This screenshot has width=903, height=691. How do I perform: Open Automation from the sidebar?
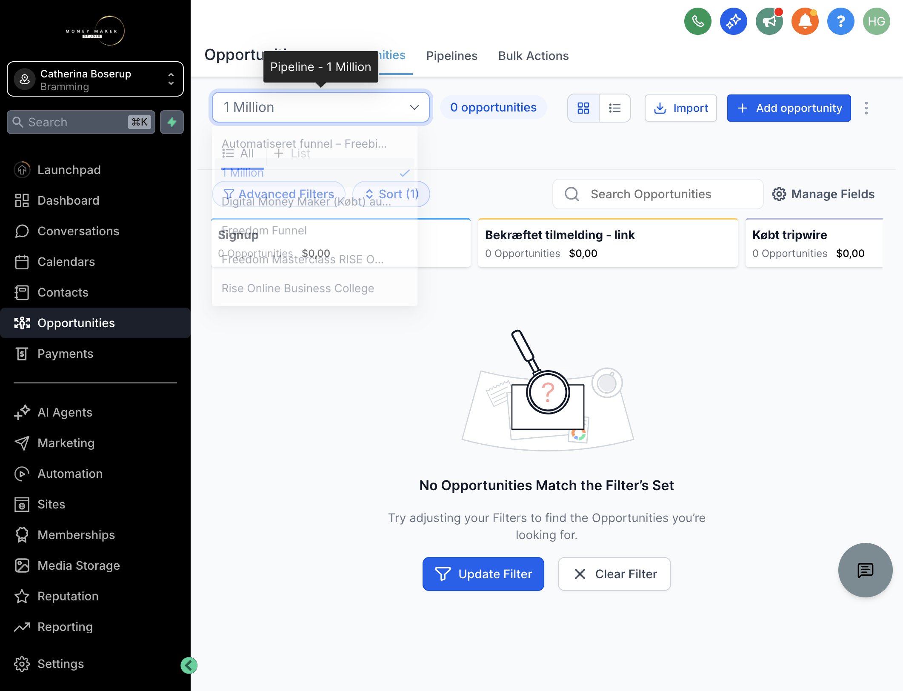95,474
